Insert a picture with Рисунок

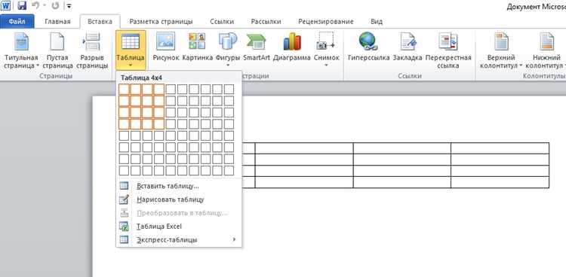pyautogui.click(x=166, y=47)
